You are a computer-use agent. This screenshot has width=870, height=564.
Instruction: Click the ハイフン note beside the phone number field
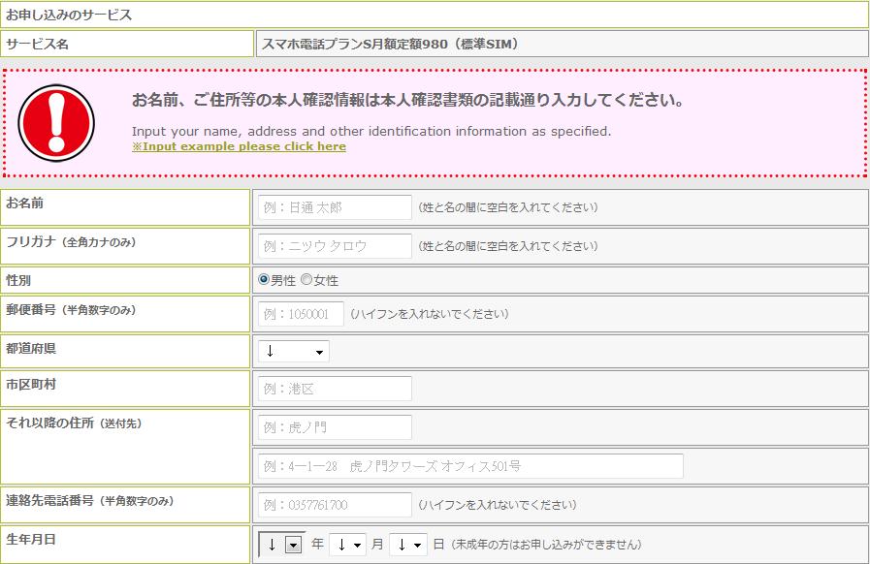(x=498, y=505)
